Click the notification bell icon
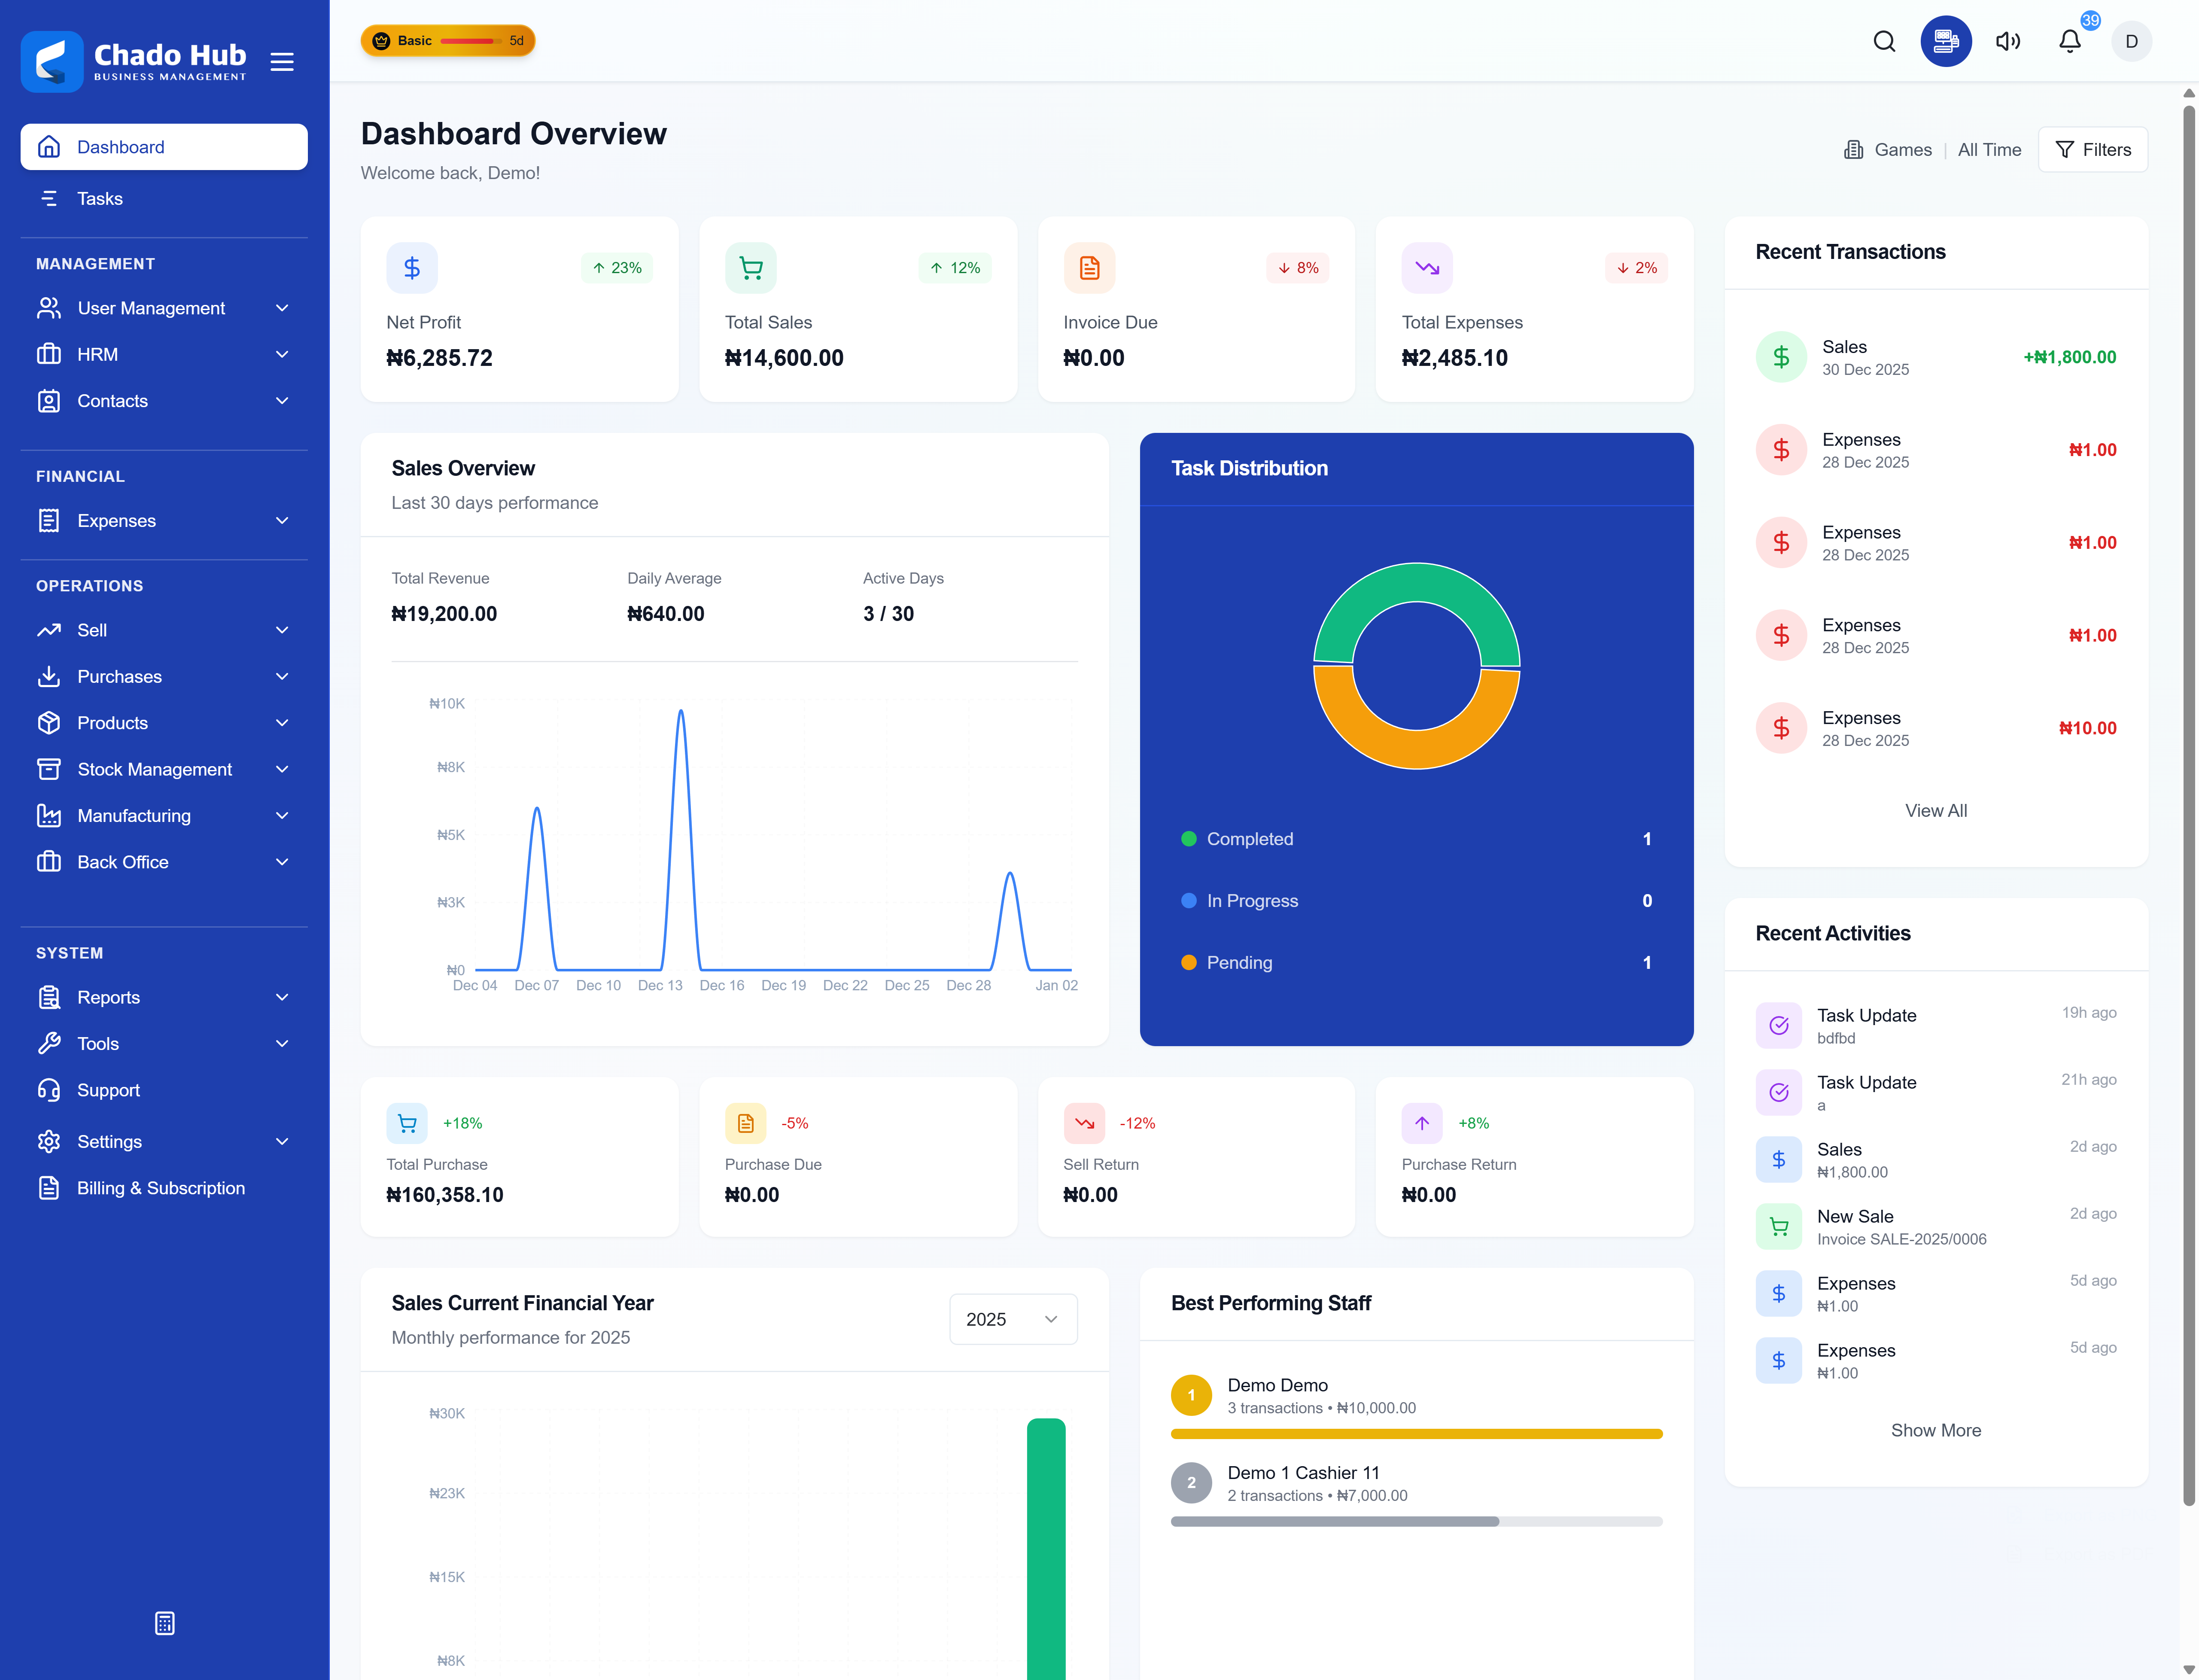The width and height of the screenshot is (2199, 1680). click(x=2068, y=41)
